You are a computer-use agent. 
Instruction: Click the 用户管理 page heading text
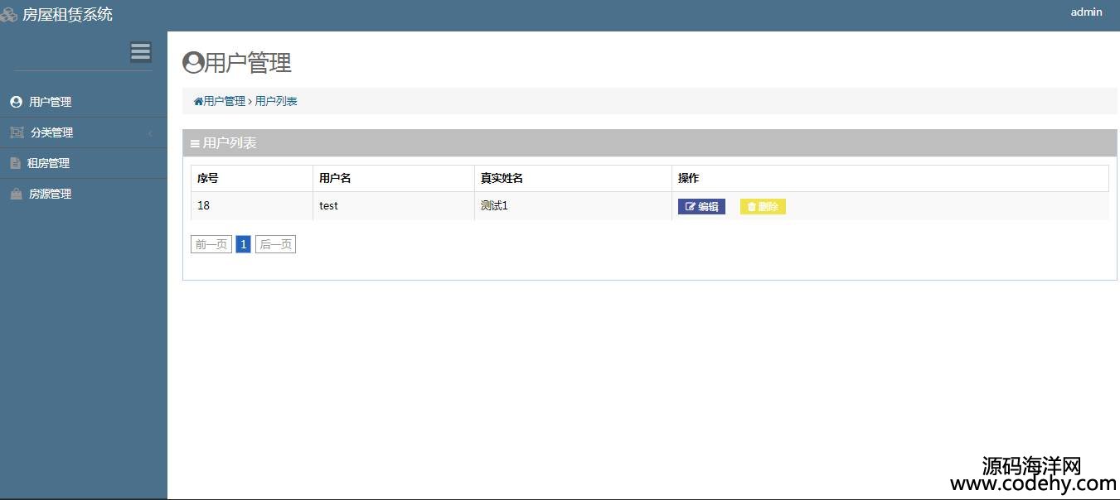(x=248, y=62)
